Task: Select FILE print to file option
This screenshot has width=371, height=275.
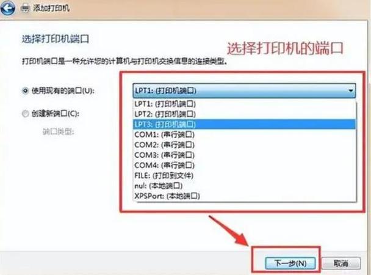Action: pos(245,175)
